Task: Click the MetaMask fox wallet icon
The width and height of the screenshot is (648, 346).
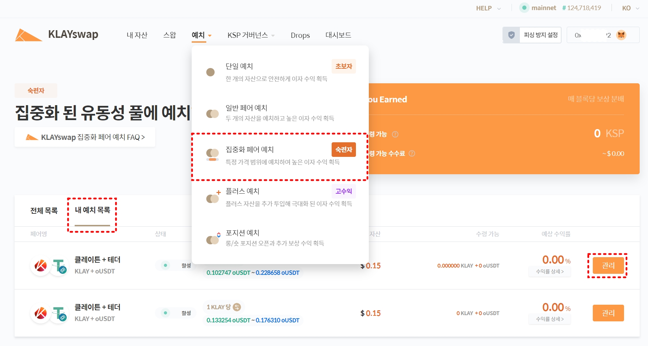Action: point(621,35)
